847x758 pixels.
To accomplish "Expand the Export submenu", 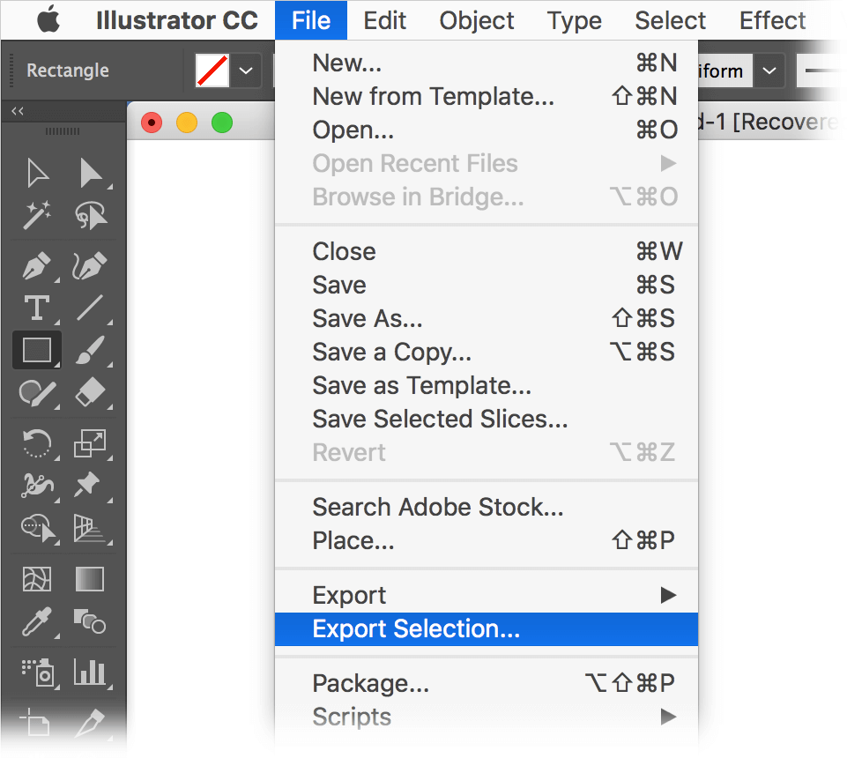I will [487, 595].
